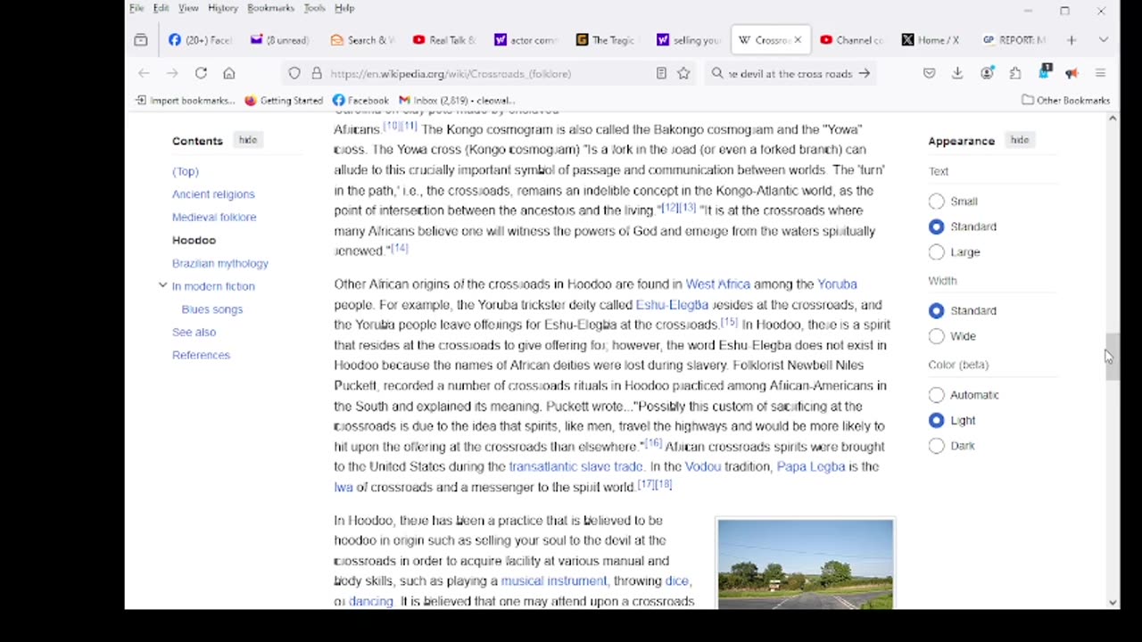The image size is (1142, 642).
Task: Open the History menu
Action: pos(223,8)
